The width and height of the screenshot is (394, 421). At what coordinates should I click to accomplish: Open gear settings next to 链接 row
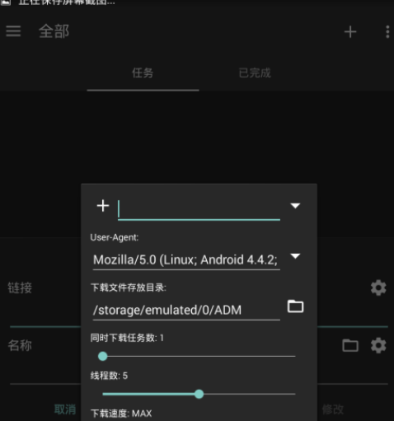[x=378, y=288]
